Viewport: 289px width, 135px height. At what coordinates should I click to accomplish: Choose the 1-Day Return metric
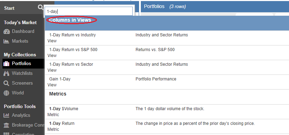(167, 126)
